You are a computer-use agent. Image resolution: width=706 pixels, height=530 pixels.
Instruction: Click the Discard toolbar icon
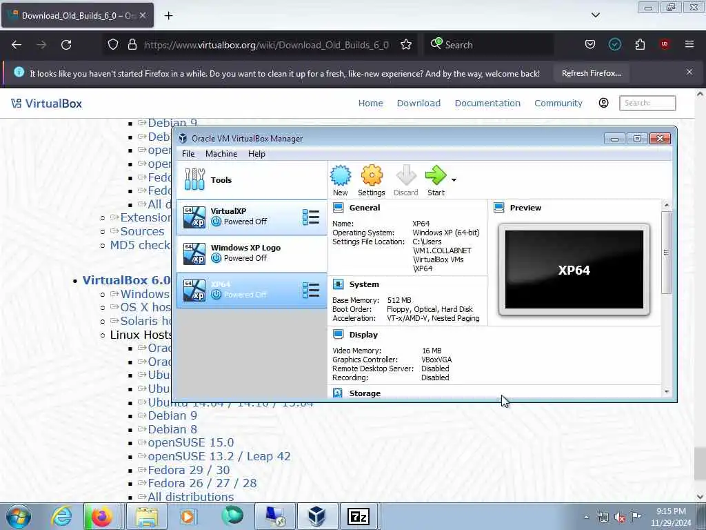405,181
